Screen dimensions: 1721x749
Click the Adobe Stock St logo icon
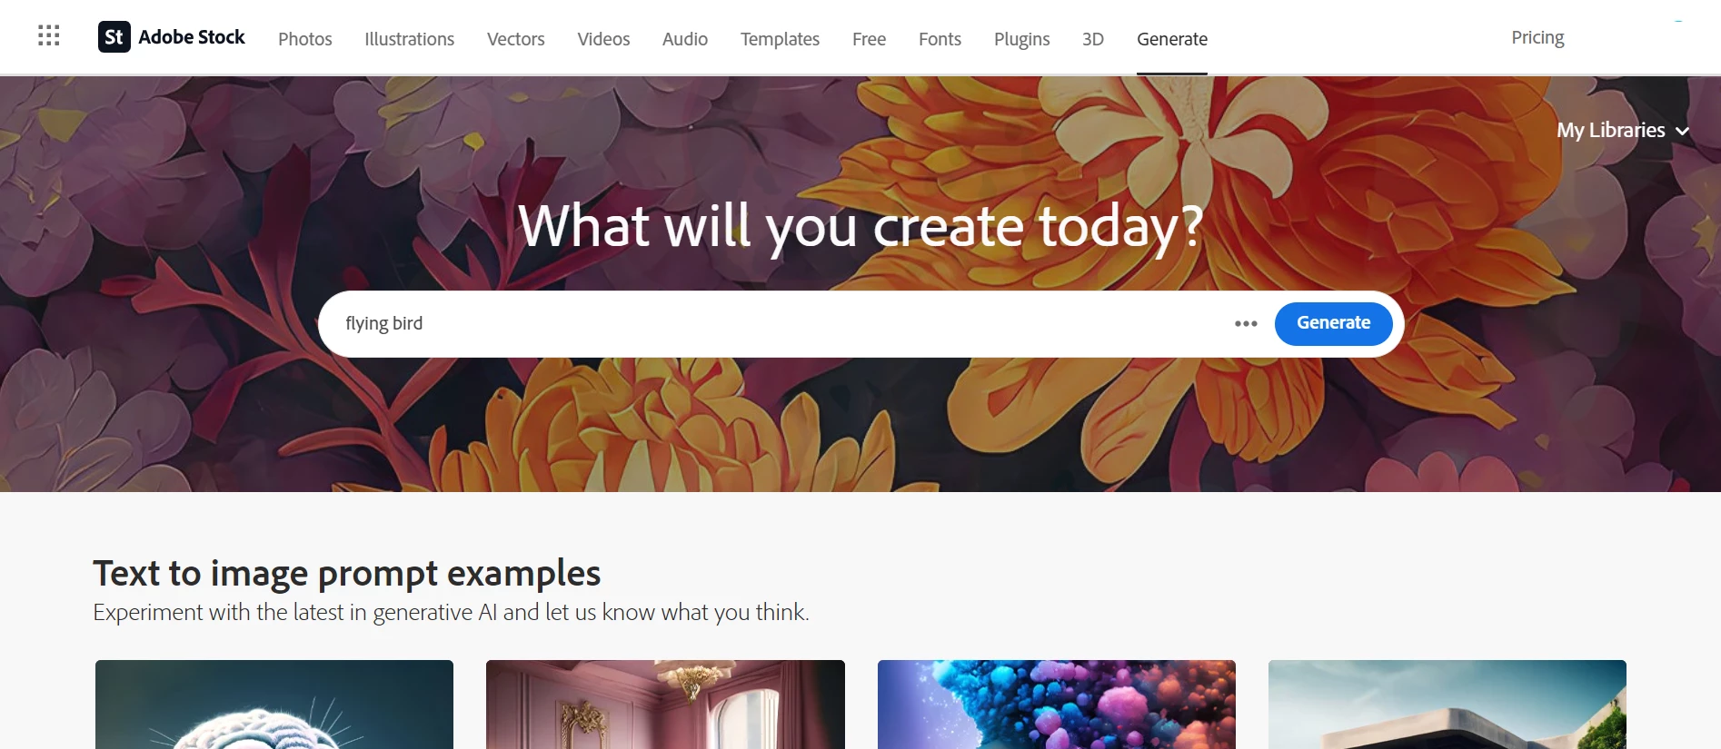coord(114,37)
